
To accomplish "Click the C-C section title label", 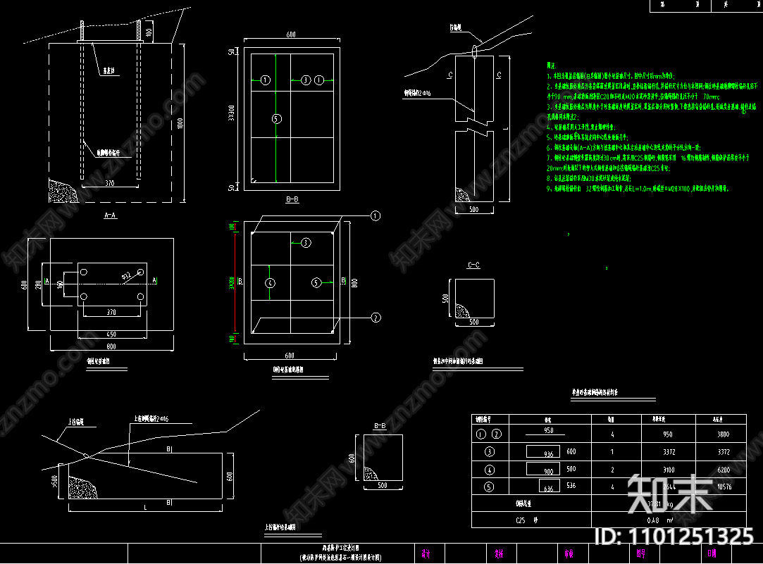I will 473,265.
